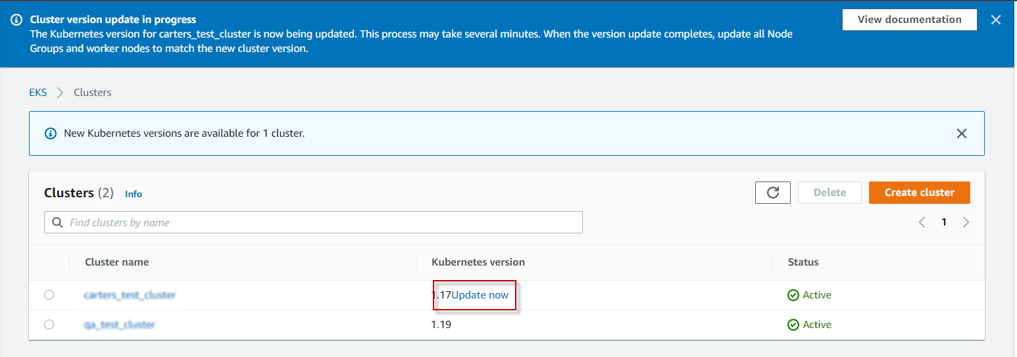
Task: Click info icon beside new versions notice
Action: tap(51, 133)
